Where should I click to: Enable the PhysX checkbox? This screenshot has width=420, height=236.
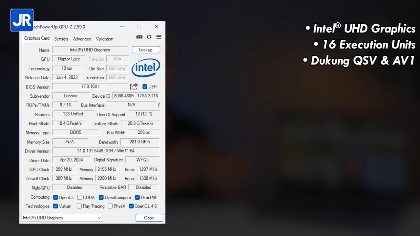click(x=110, y=206)
